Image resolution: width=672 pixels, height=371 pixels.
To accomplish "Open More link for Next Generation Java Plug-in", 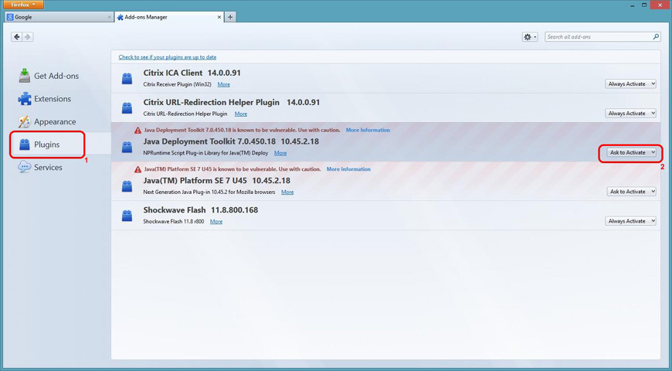I will coord(287,192).
